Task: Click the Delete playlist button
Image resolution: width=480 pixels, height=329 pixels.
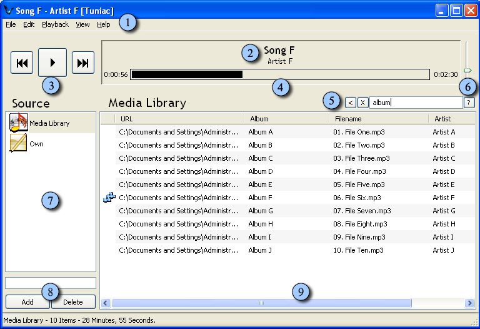Action: 73,302
